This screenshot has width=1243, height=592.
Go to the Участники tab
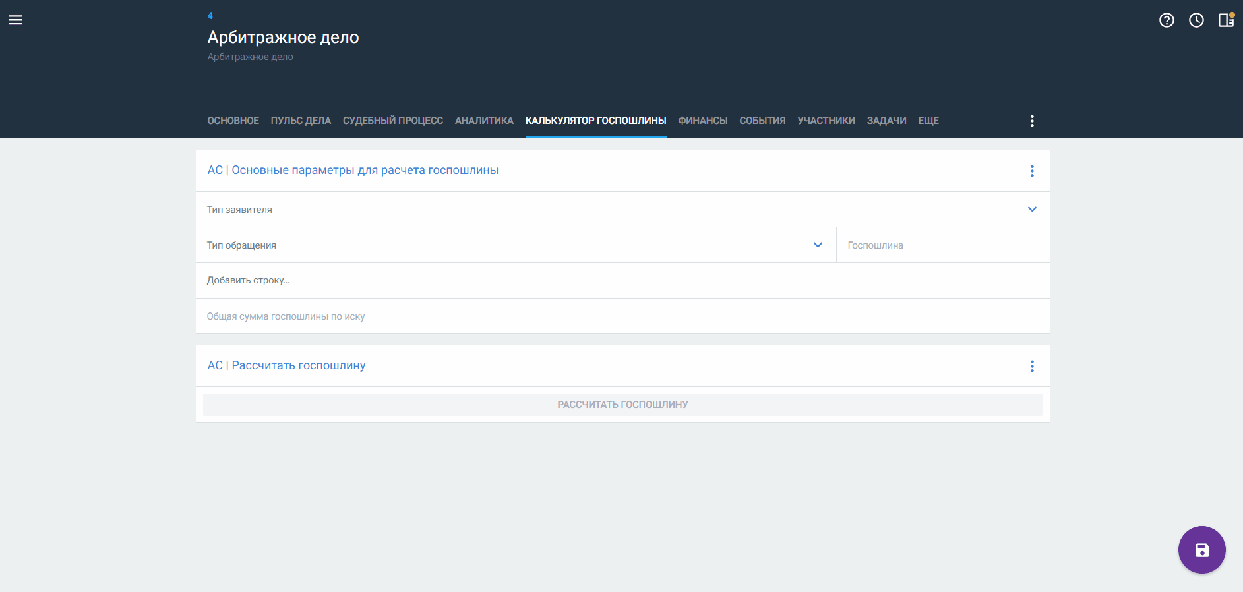pos(826,121)
